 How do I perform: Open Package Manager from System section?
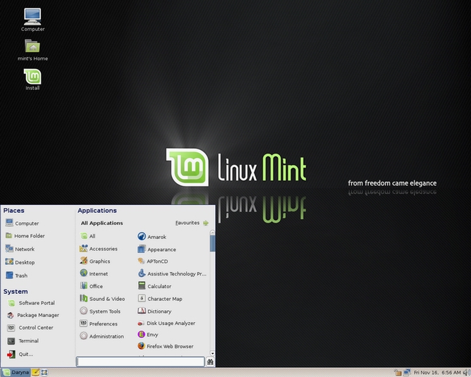(33, 315)
